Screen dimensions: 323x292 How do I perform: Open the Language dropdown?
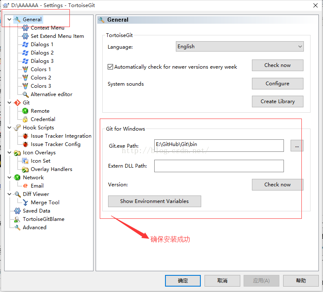coord(239,46)
